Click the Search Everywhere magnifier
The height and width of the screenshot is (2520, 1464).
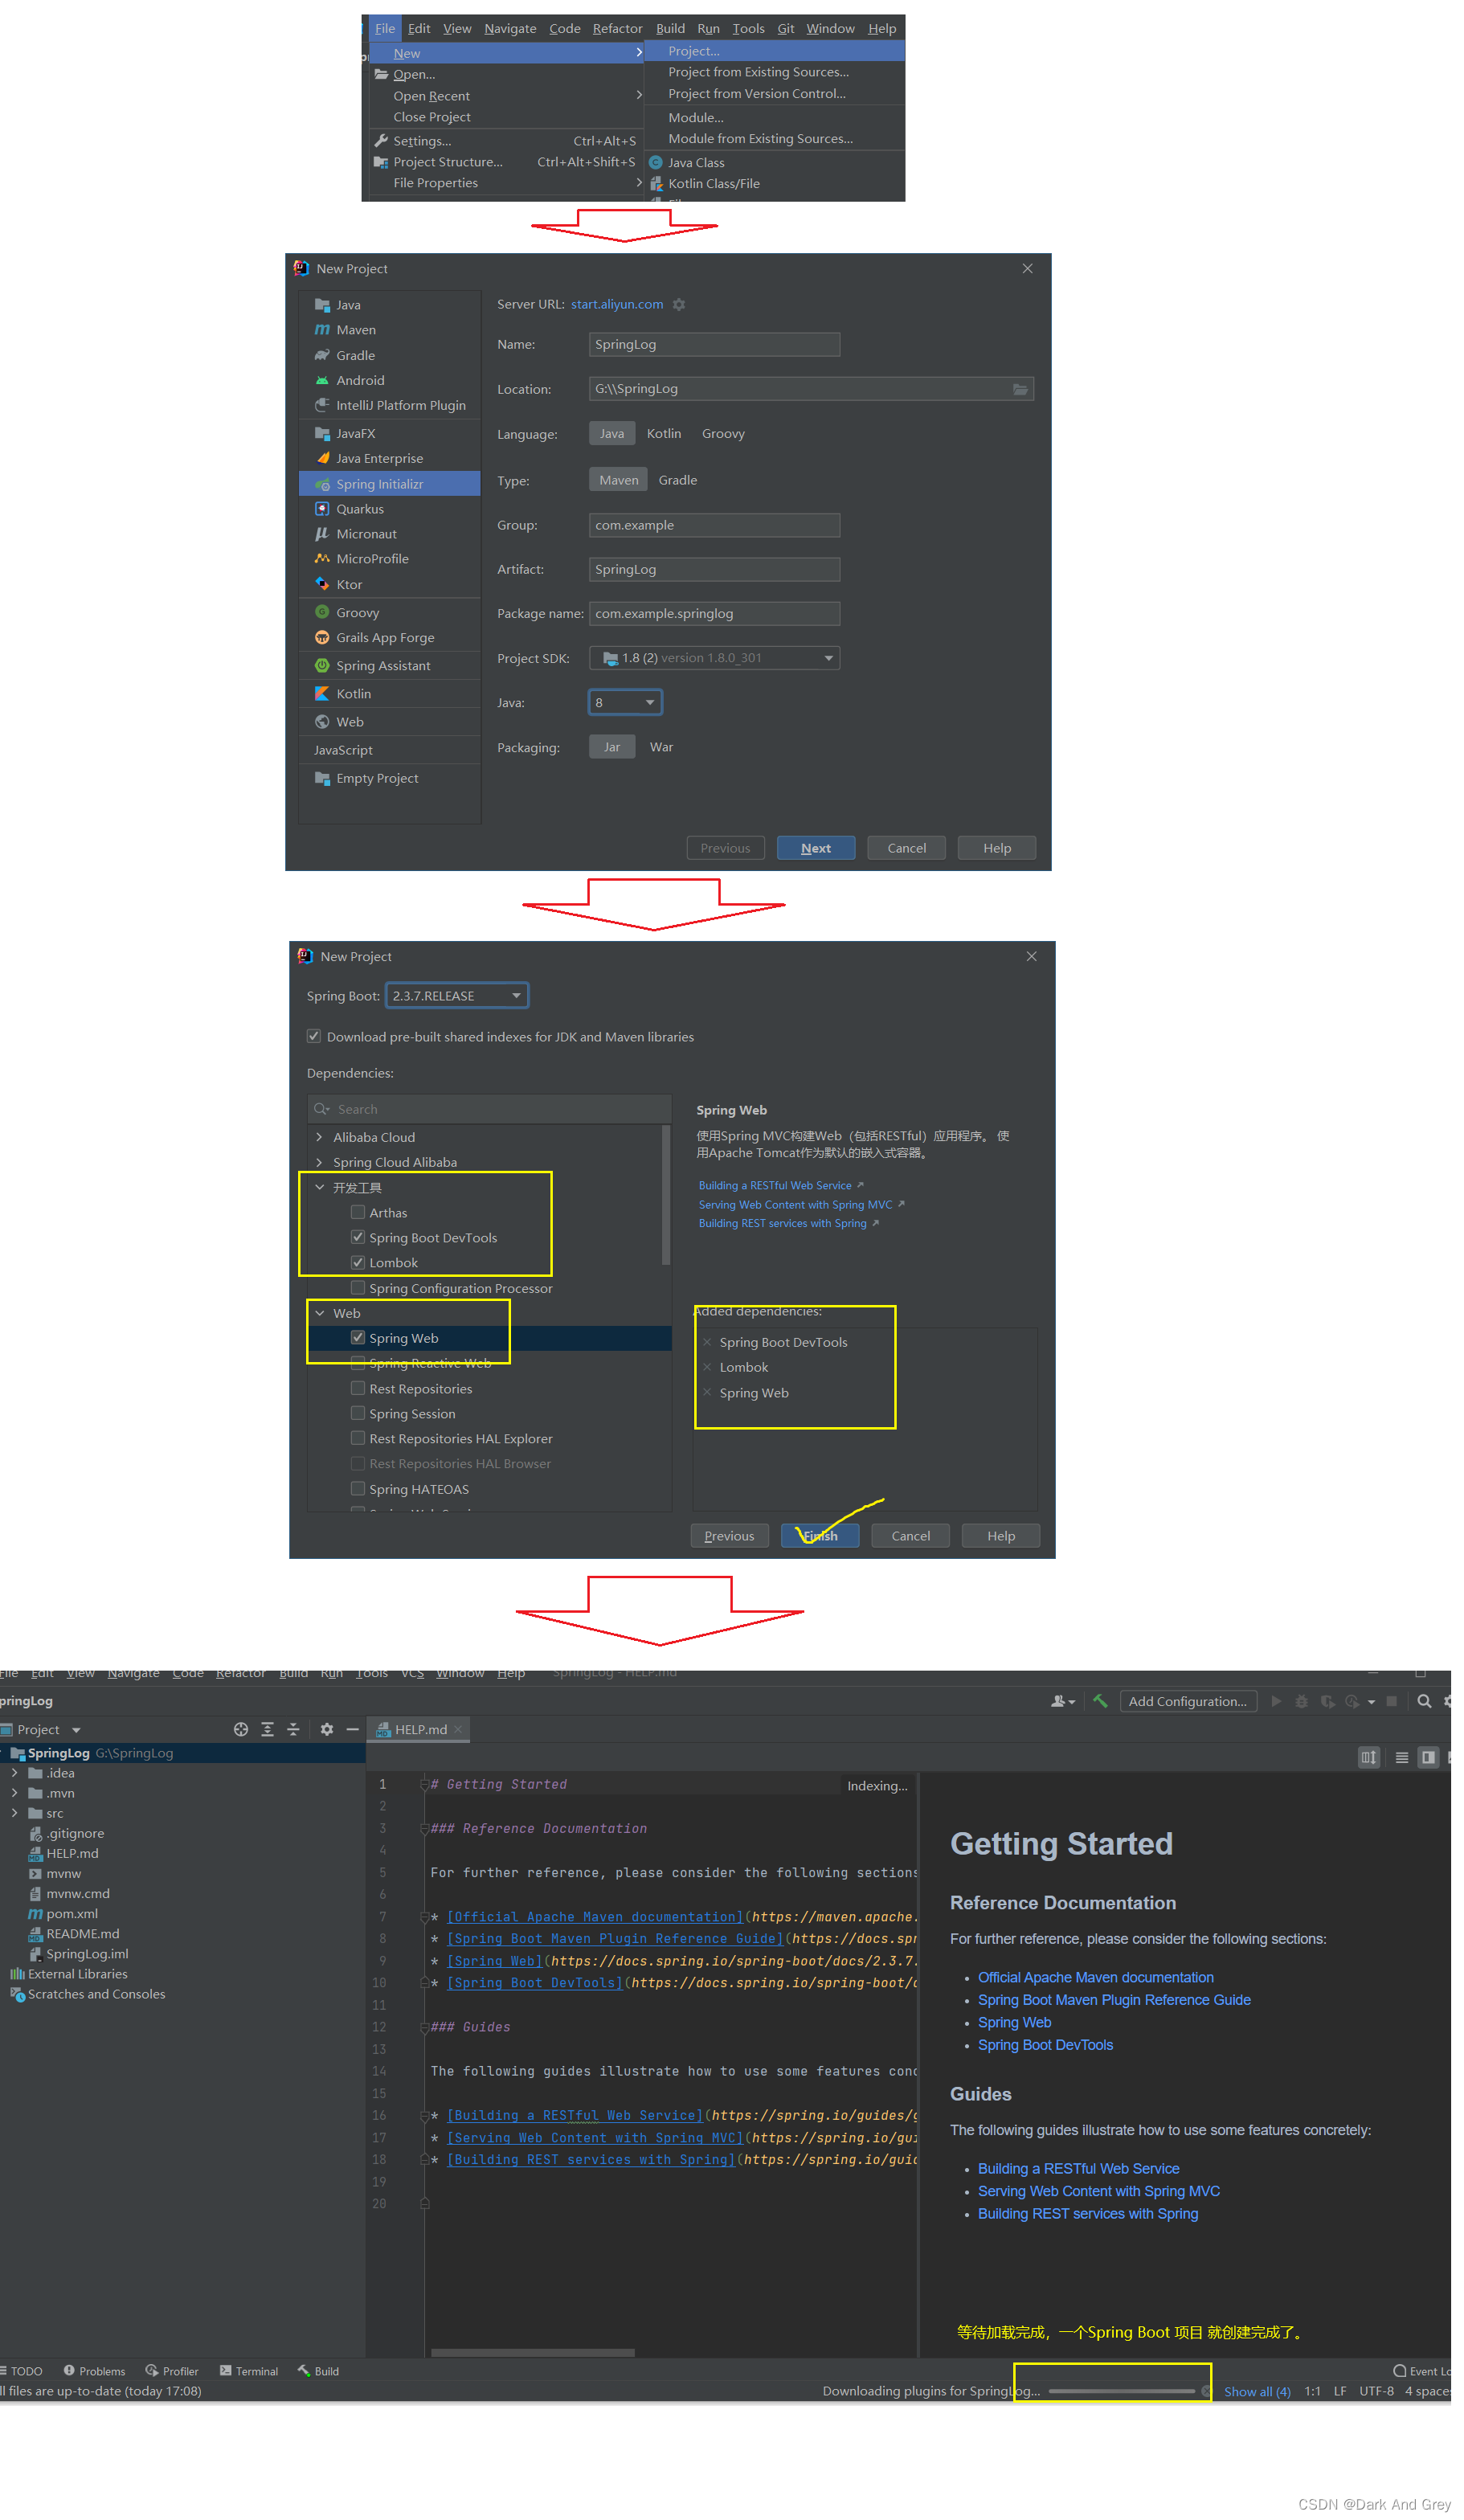1424,1701
